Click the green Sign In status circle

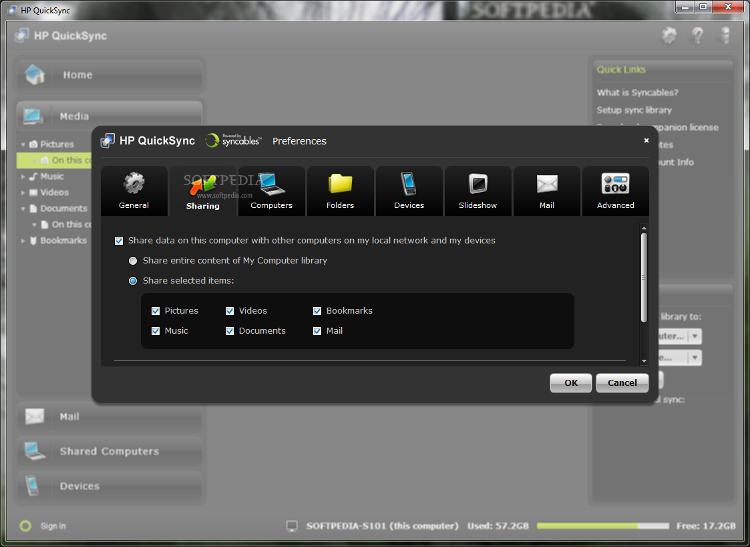(25, 526)
